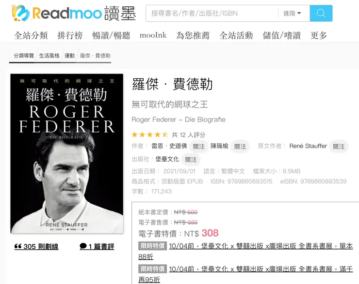Image resolution: width=359 pixels, height=284 pixels.
Task: Open the Readmoo logo homepage
Action: (73, 13)
